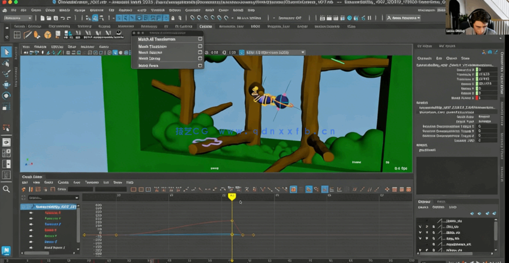509x263 pixels.
Task: Select the red Translate X curve channel
Action: [x=52, y=213]
